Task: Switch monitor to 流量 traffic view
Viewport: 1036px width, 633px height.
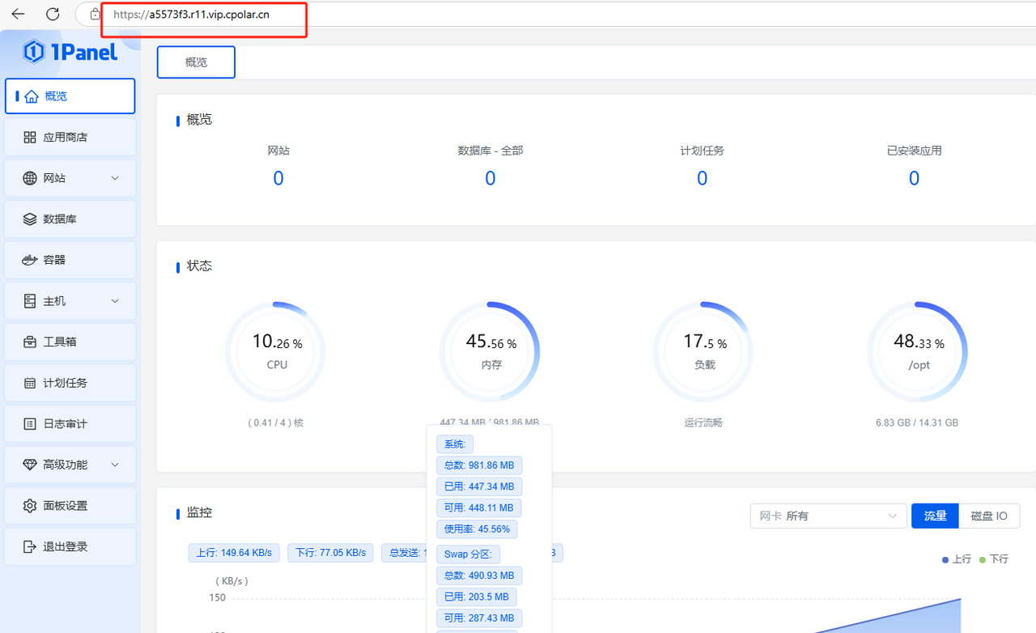Action: point(935,516)
